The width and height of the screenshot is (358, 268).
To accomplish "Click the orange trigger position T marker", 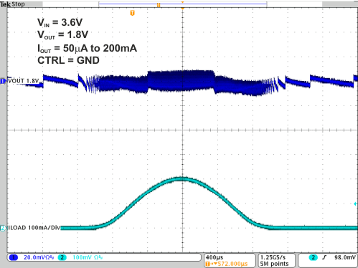I will point(132,13).
